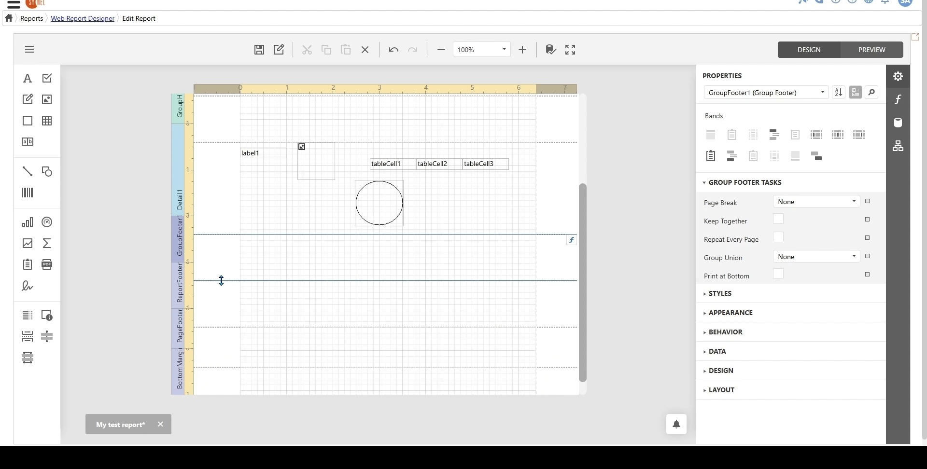Insert a Vertical Header band

(x=817, y=135)
